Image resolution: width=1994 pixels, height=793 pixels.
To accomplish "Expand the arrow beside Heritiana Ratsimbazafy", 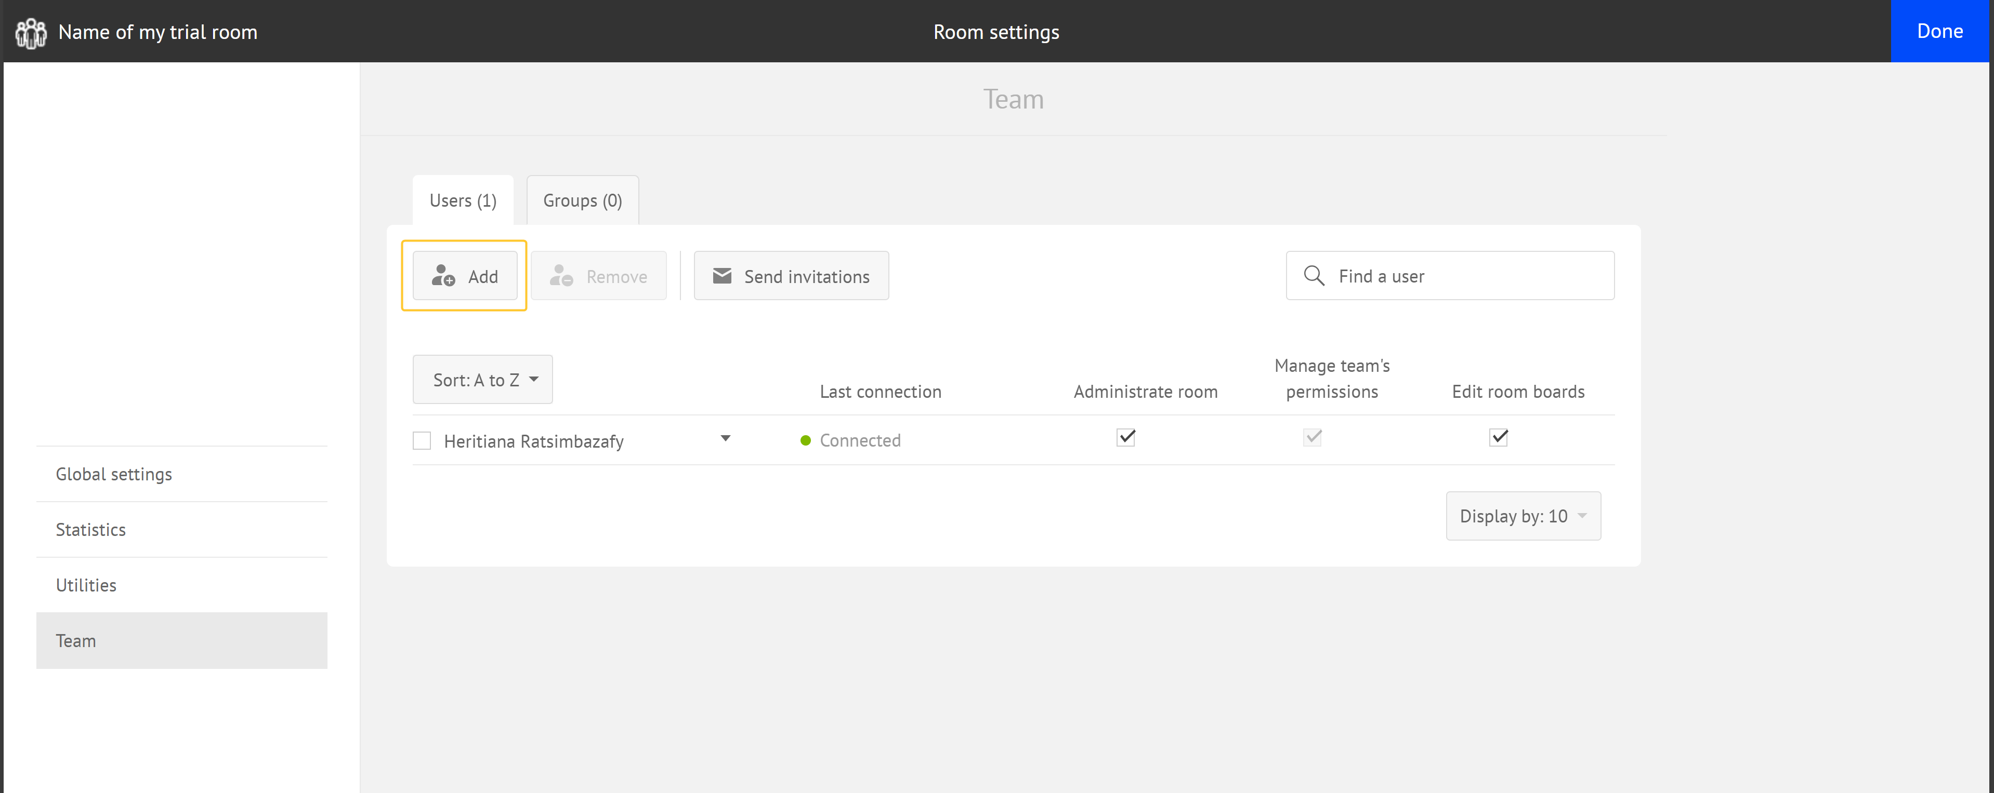I will [x=725, y=439].
